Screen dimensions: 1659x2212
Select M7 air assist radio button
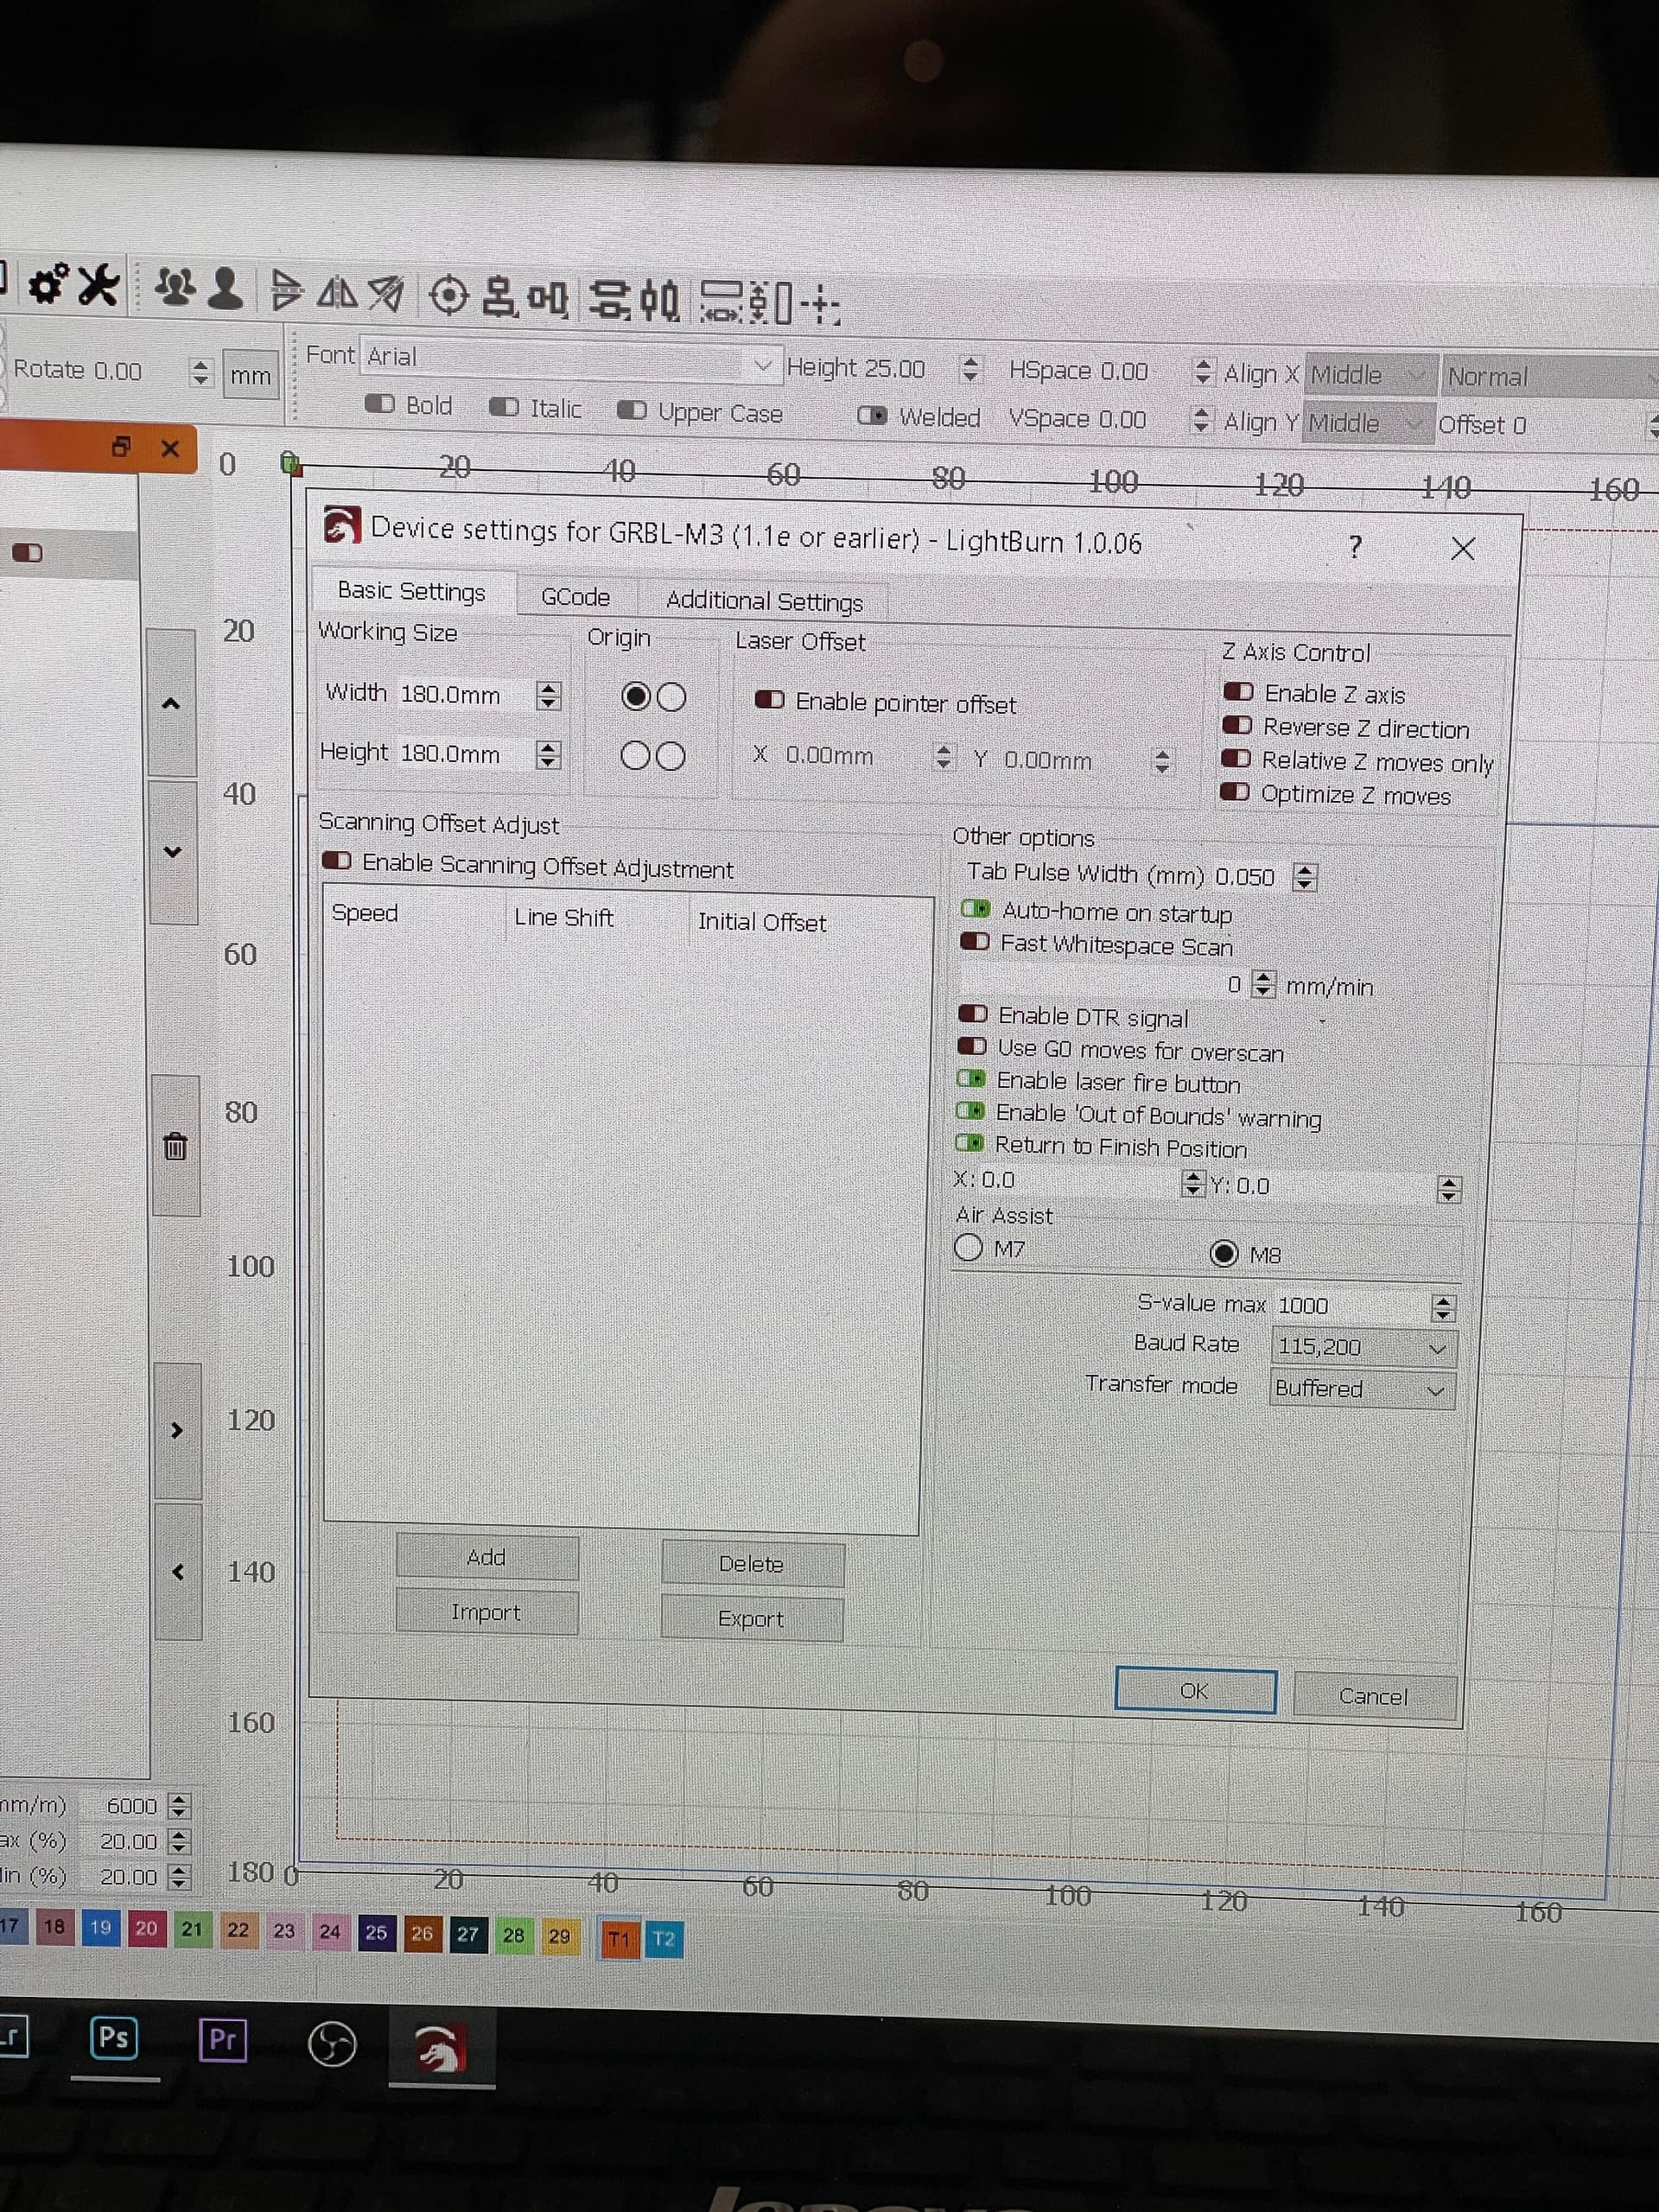968,1246
